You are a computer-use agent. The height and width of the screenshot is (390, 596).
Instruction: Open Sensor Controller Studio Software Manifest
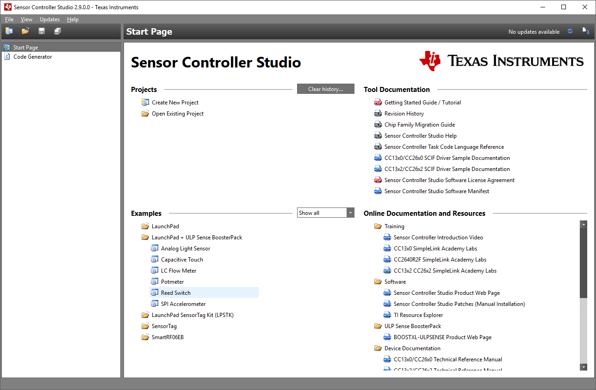437,191
